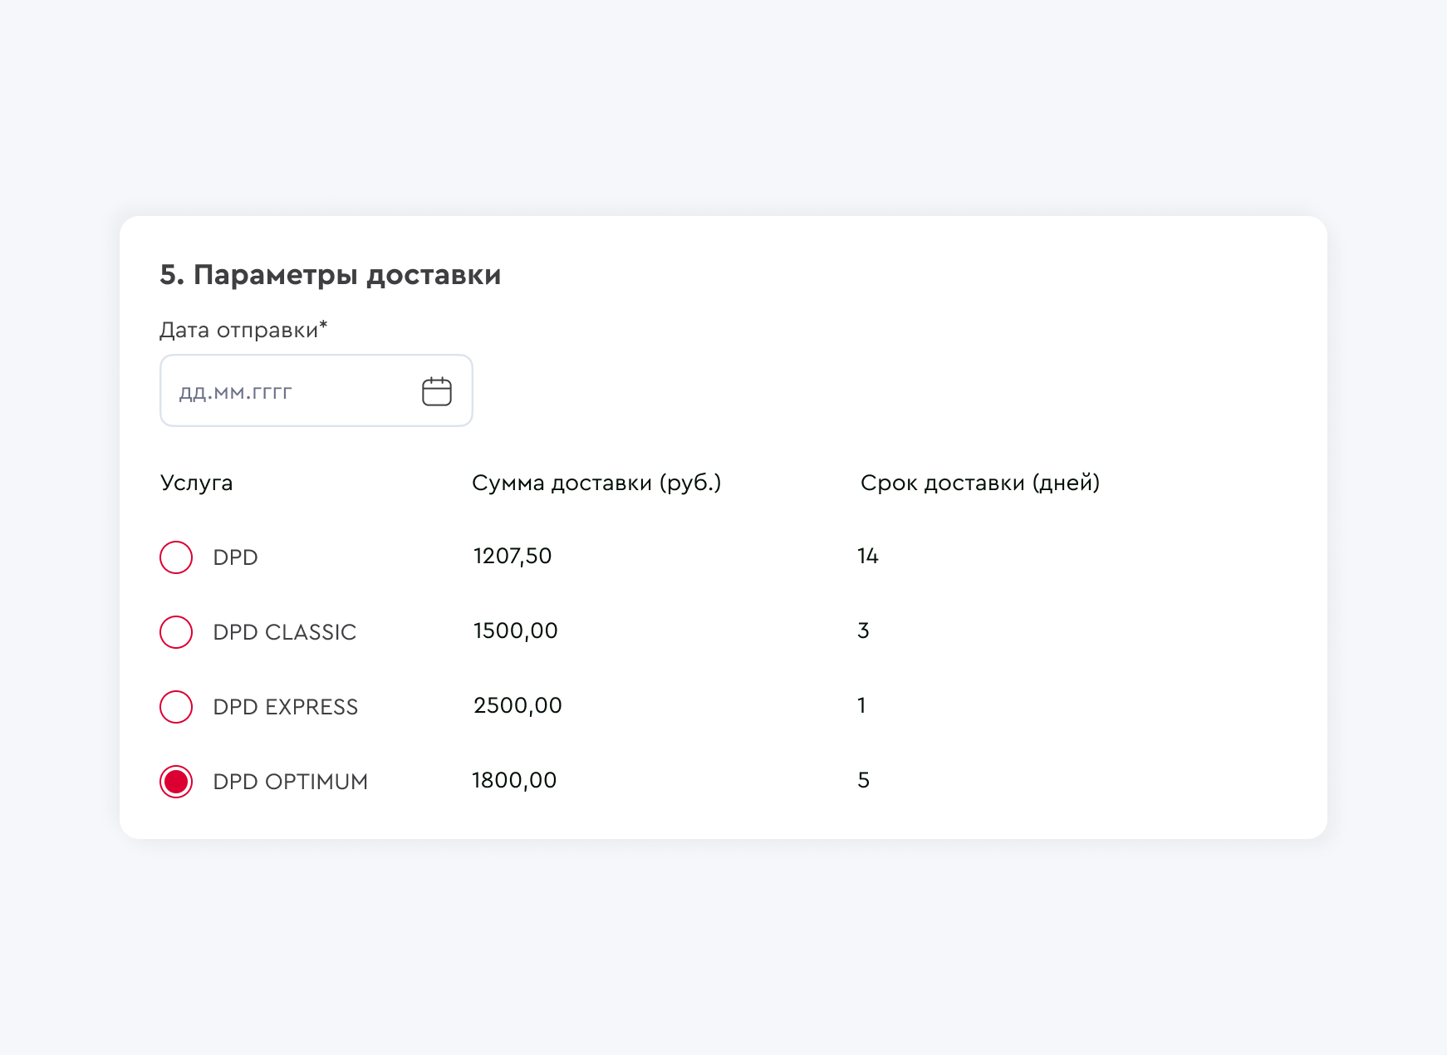Click the 5 days delivery term
The width and height of the screenshot is (1447, 1055).
(x=863, y=780)
